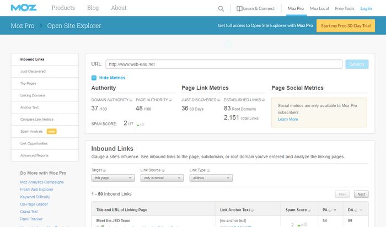Select Compare Link Metrics in sidebar
Image resolution: width=386 pixels, height=227 pixels.
coord(45,120)
